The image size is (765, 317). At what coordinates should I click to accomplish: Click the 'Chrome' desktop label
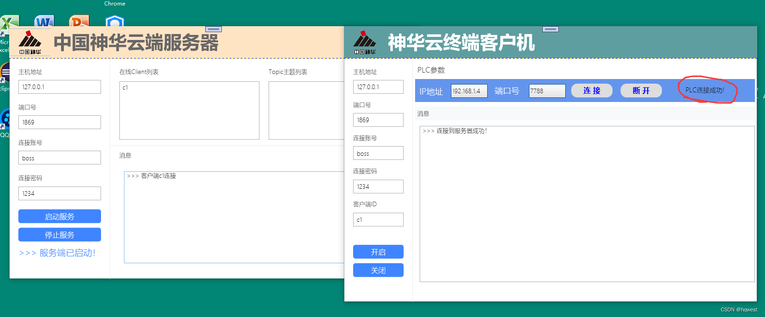[115, 4]
